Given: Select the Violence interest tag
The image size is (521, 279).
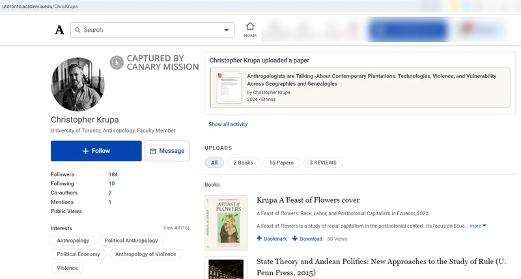Looking at the screenshot, I should tap(67, 268).
